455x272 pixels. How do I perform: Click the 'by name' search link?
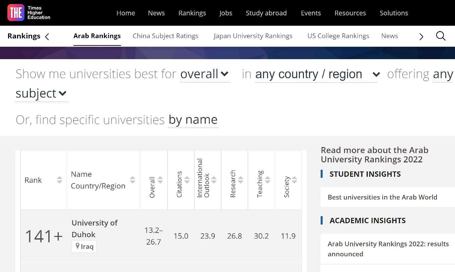(193, 120)
